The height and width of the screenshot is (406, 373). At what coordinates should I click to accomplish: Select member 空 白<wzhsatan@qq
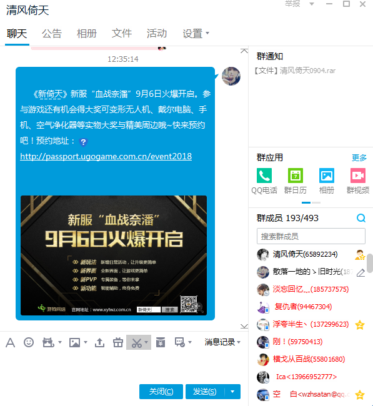(311, 395)
